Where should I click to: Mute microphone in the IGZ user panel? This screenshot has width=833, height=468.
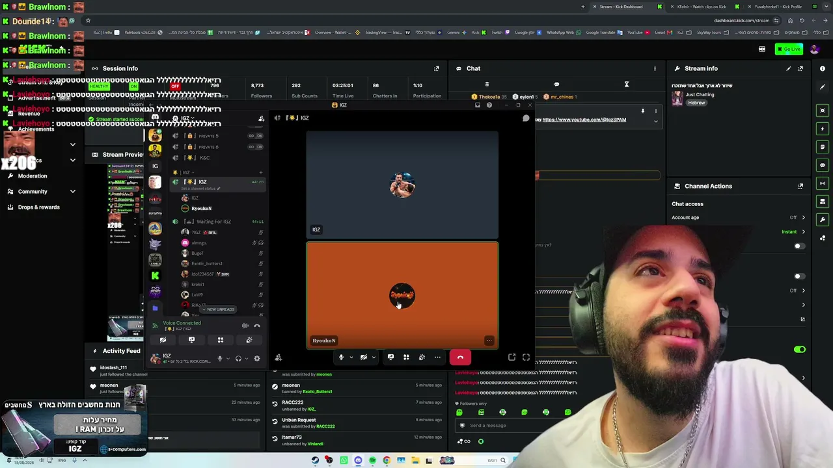pos(220,359)
